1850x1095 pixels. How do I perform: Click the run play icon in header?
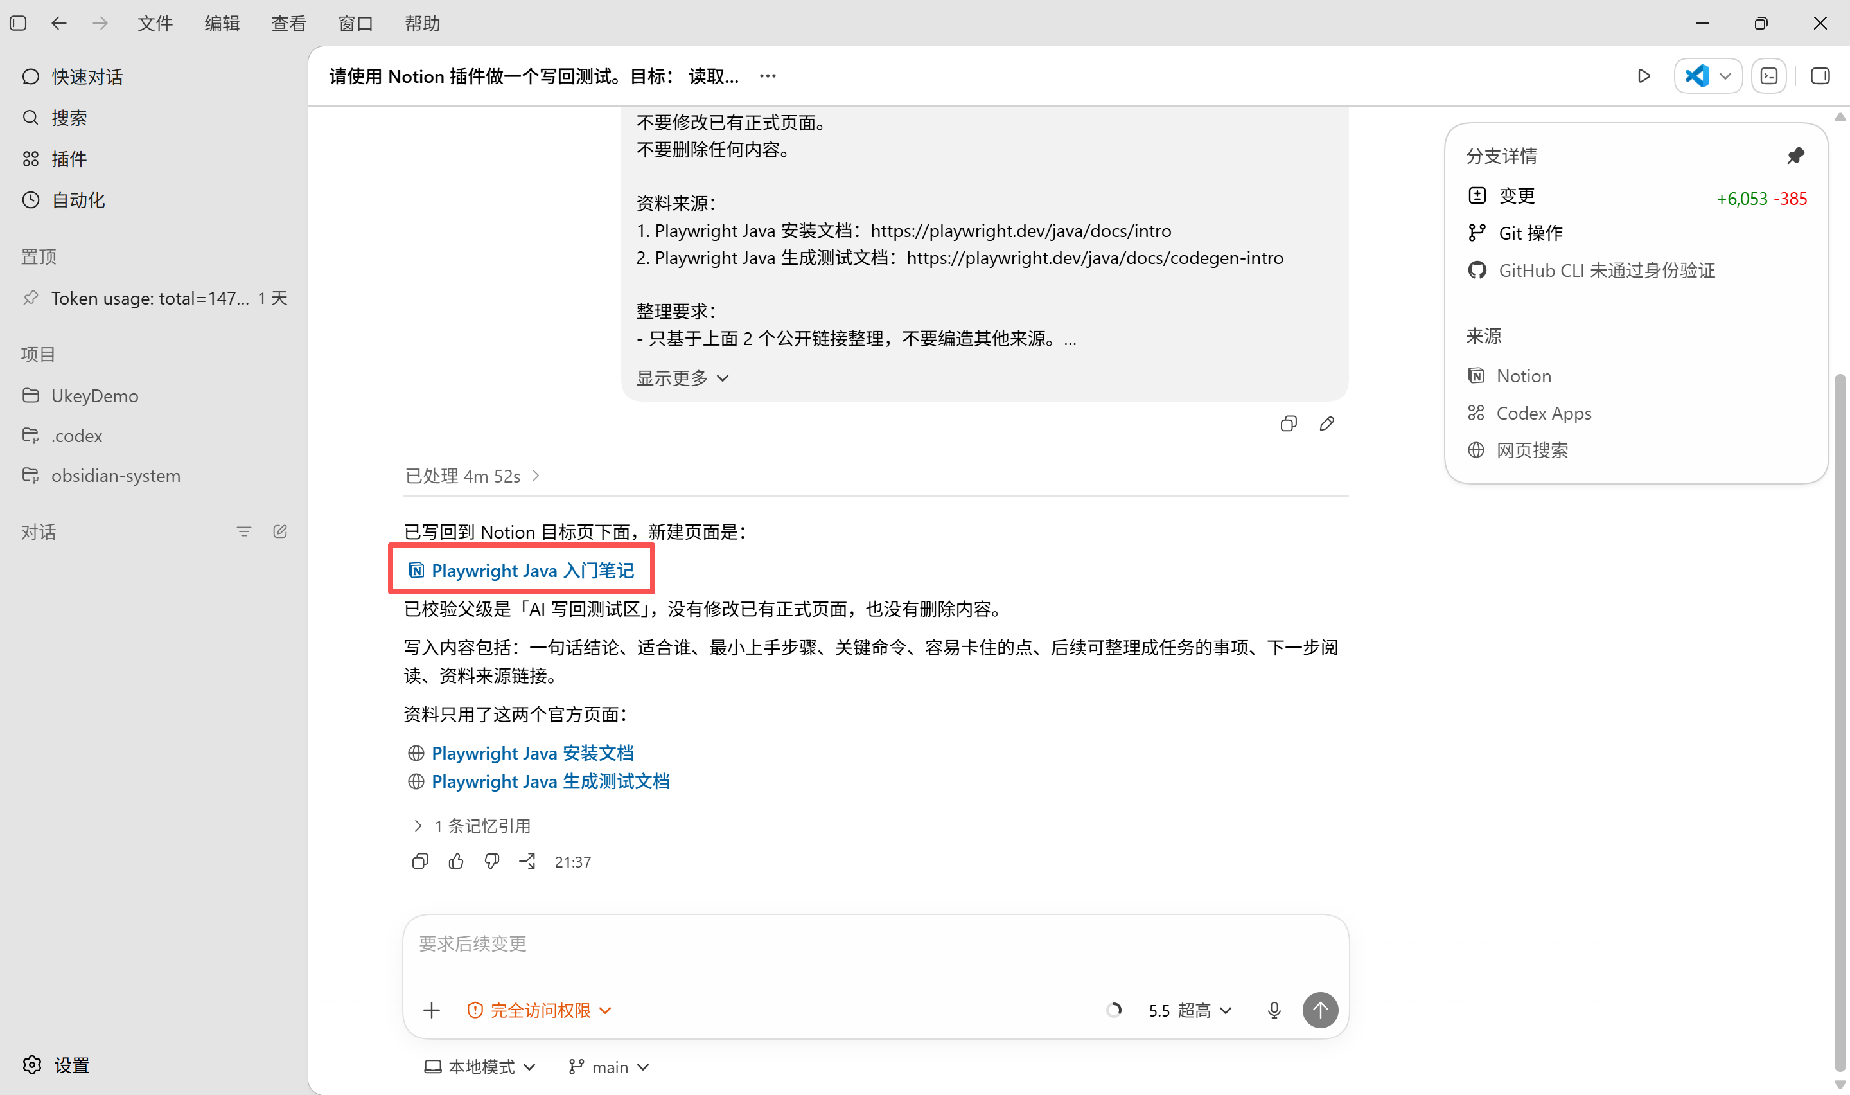tap(1644, 76)
